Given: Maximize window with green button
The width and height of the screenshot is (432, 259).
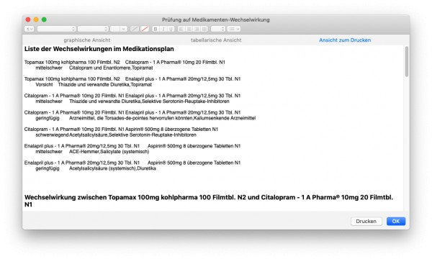Looking at the screenshot, I should click(x=44, y=19).
